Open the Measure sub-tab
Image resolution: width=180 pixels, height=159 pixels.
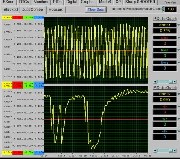[56, 10]
